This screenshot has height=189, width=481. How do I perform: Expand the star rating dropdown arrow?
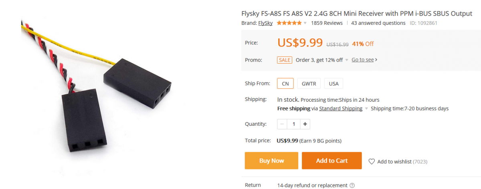[x=305, y=23]
